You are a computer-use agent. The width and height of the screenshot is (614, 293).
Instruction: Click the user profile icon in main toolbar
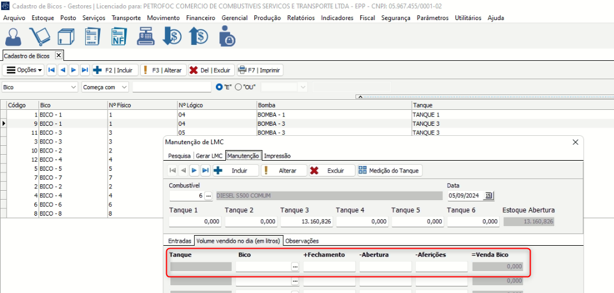(14, 37)
